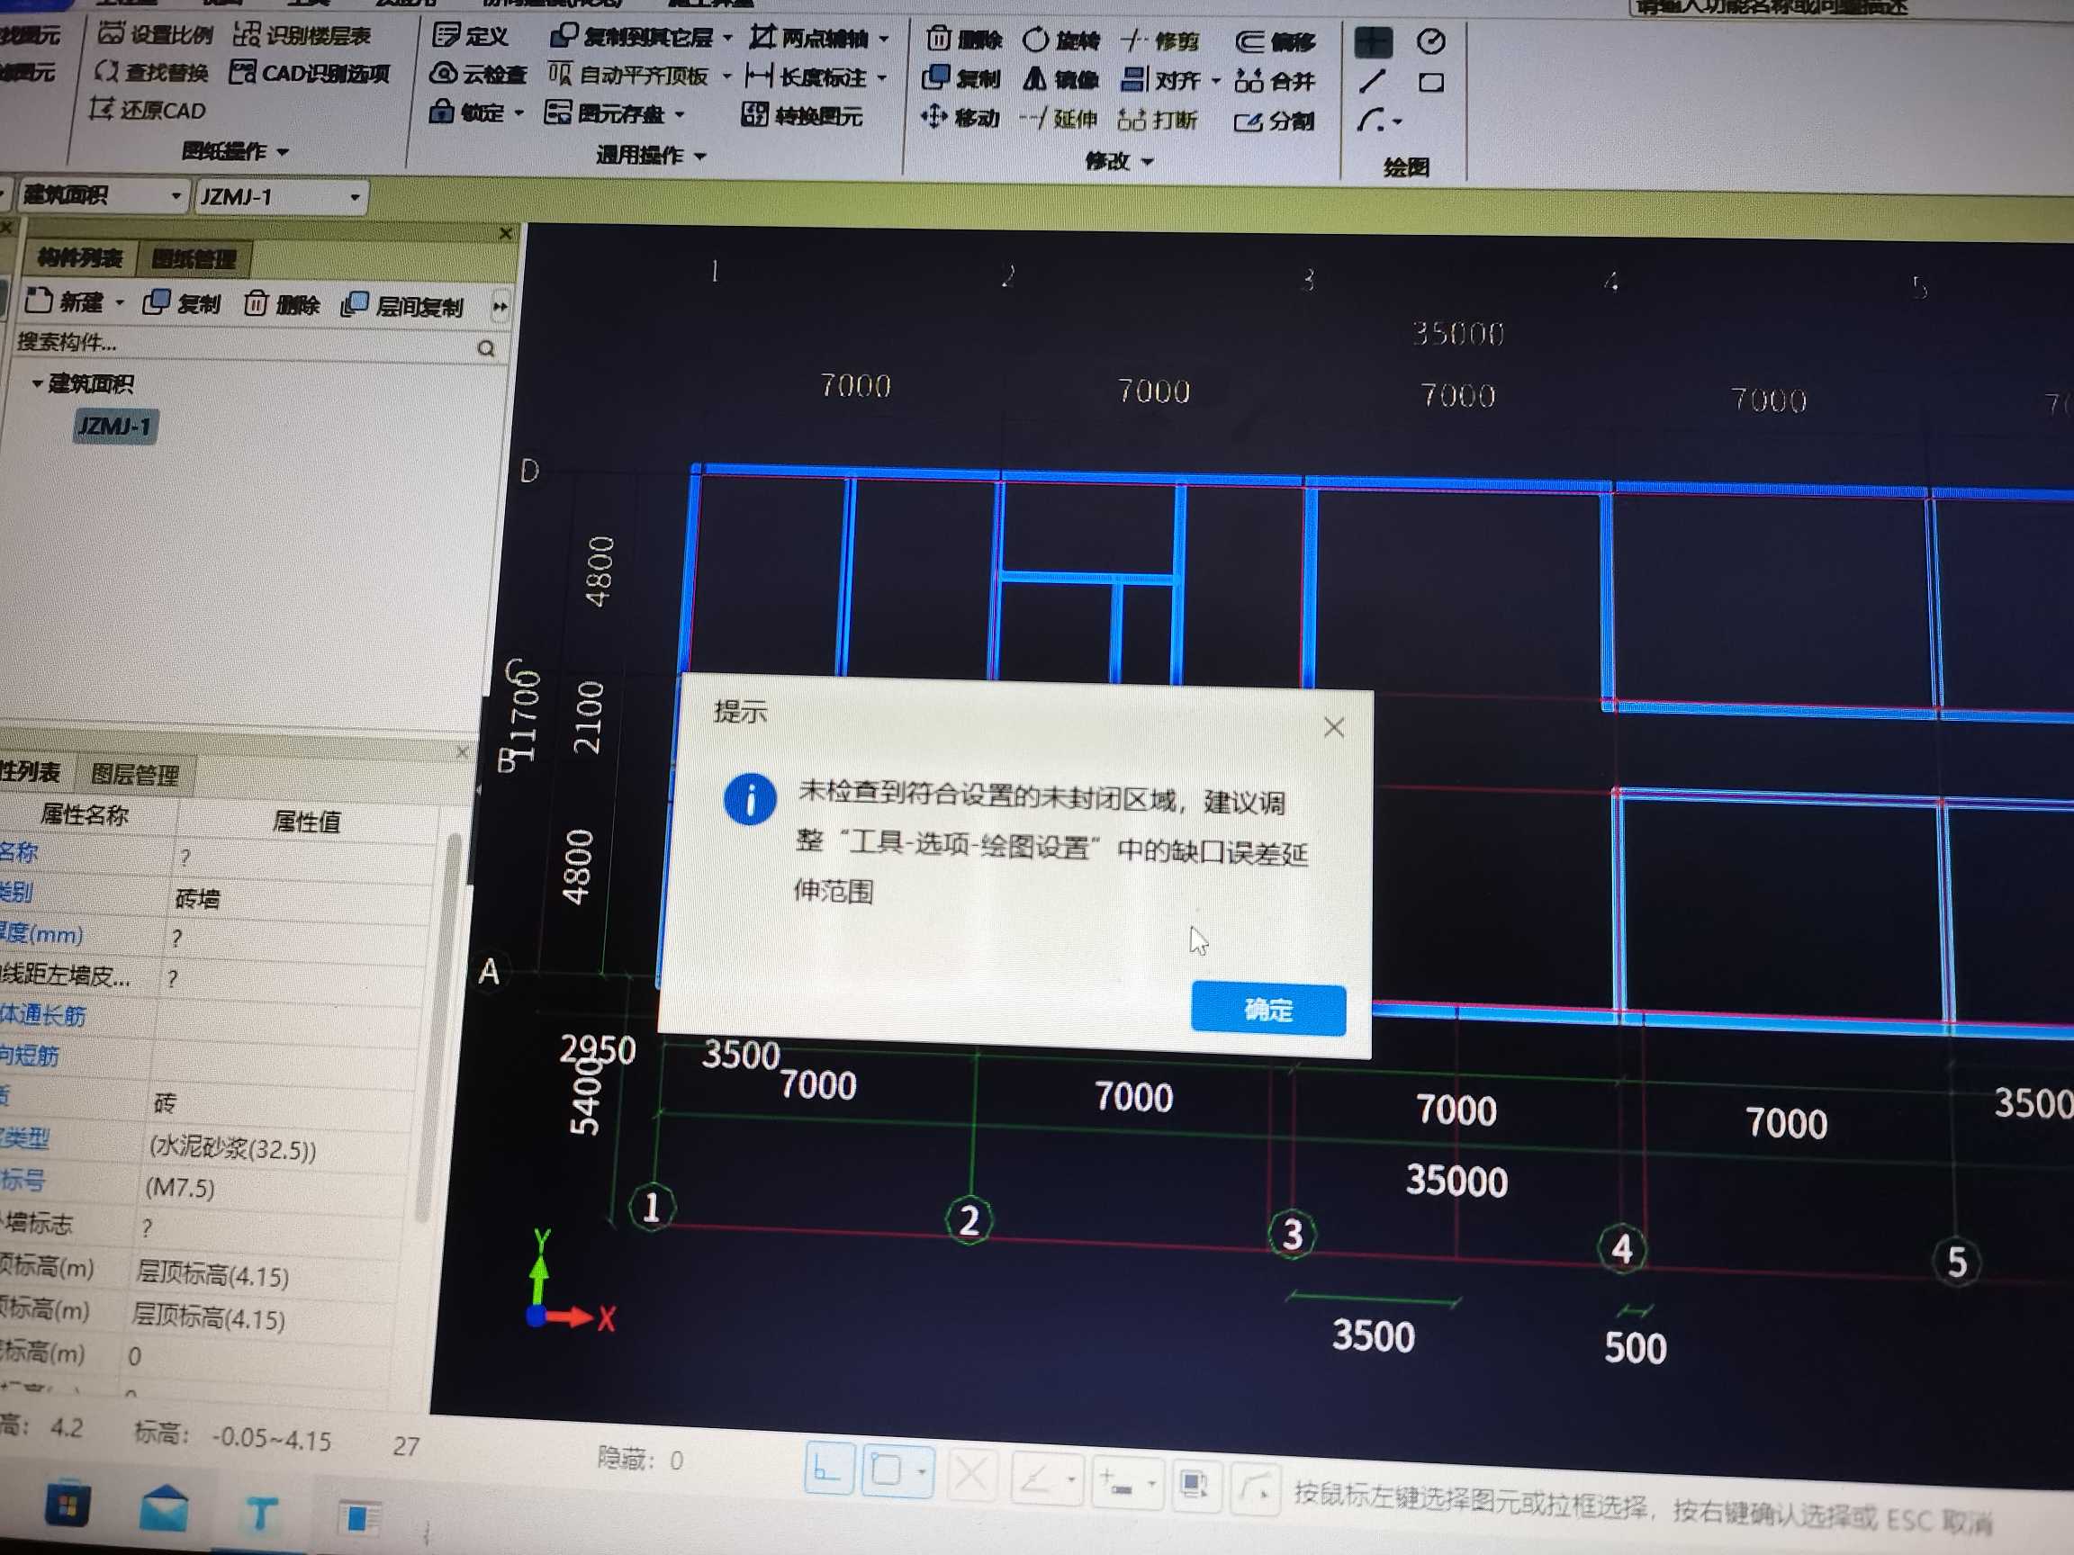The image size is (2074, 1555).
Task: Click the 旋转 rotate tool icon
Action: tap(1035, 40)
